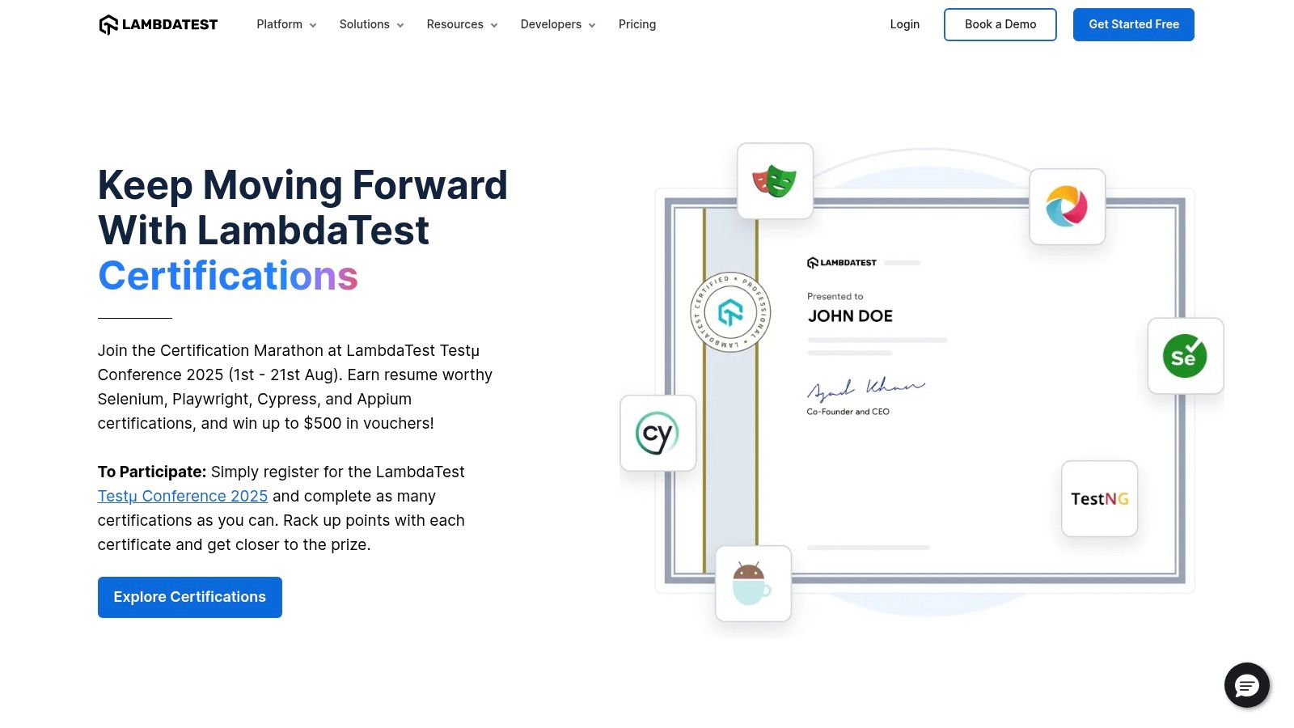Click the 'To Participate:' bold text
Screen dimensions: 1294x728
pyautogui.click(x=152, y=472)
